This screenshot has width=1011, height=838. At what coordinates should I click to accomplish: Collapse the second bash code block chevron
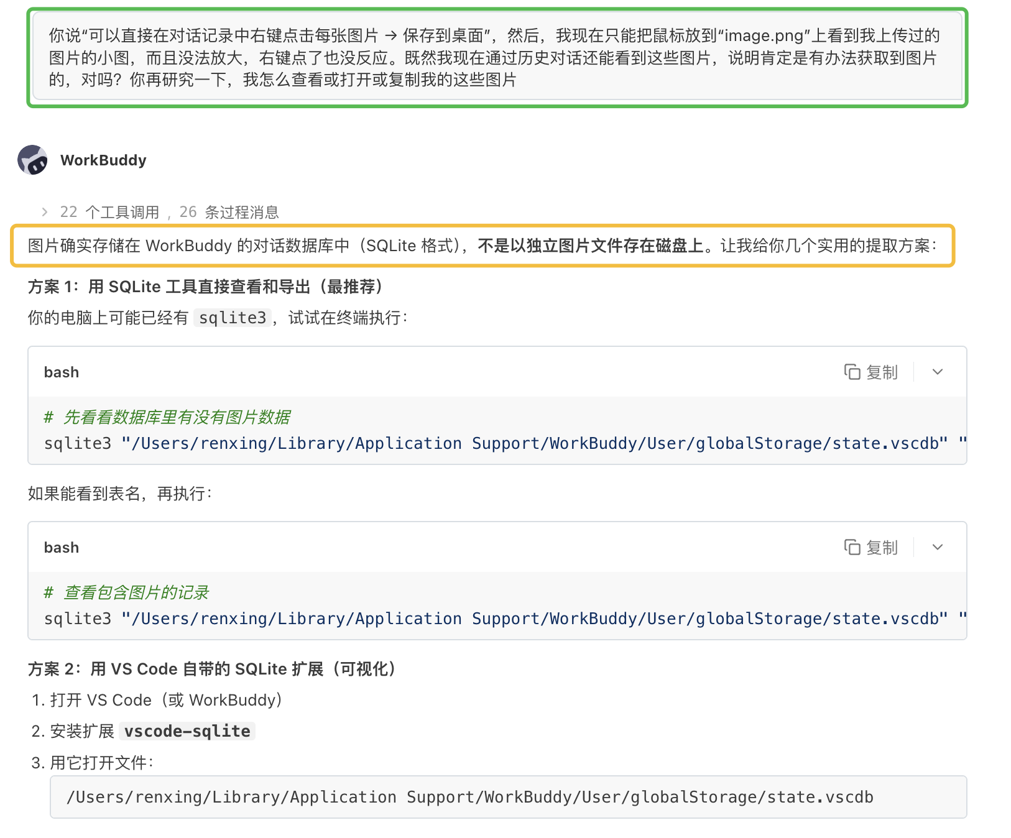(x=938, y=547)
